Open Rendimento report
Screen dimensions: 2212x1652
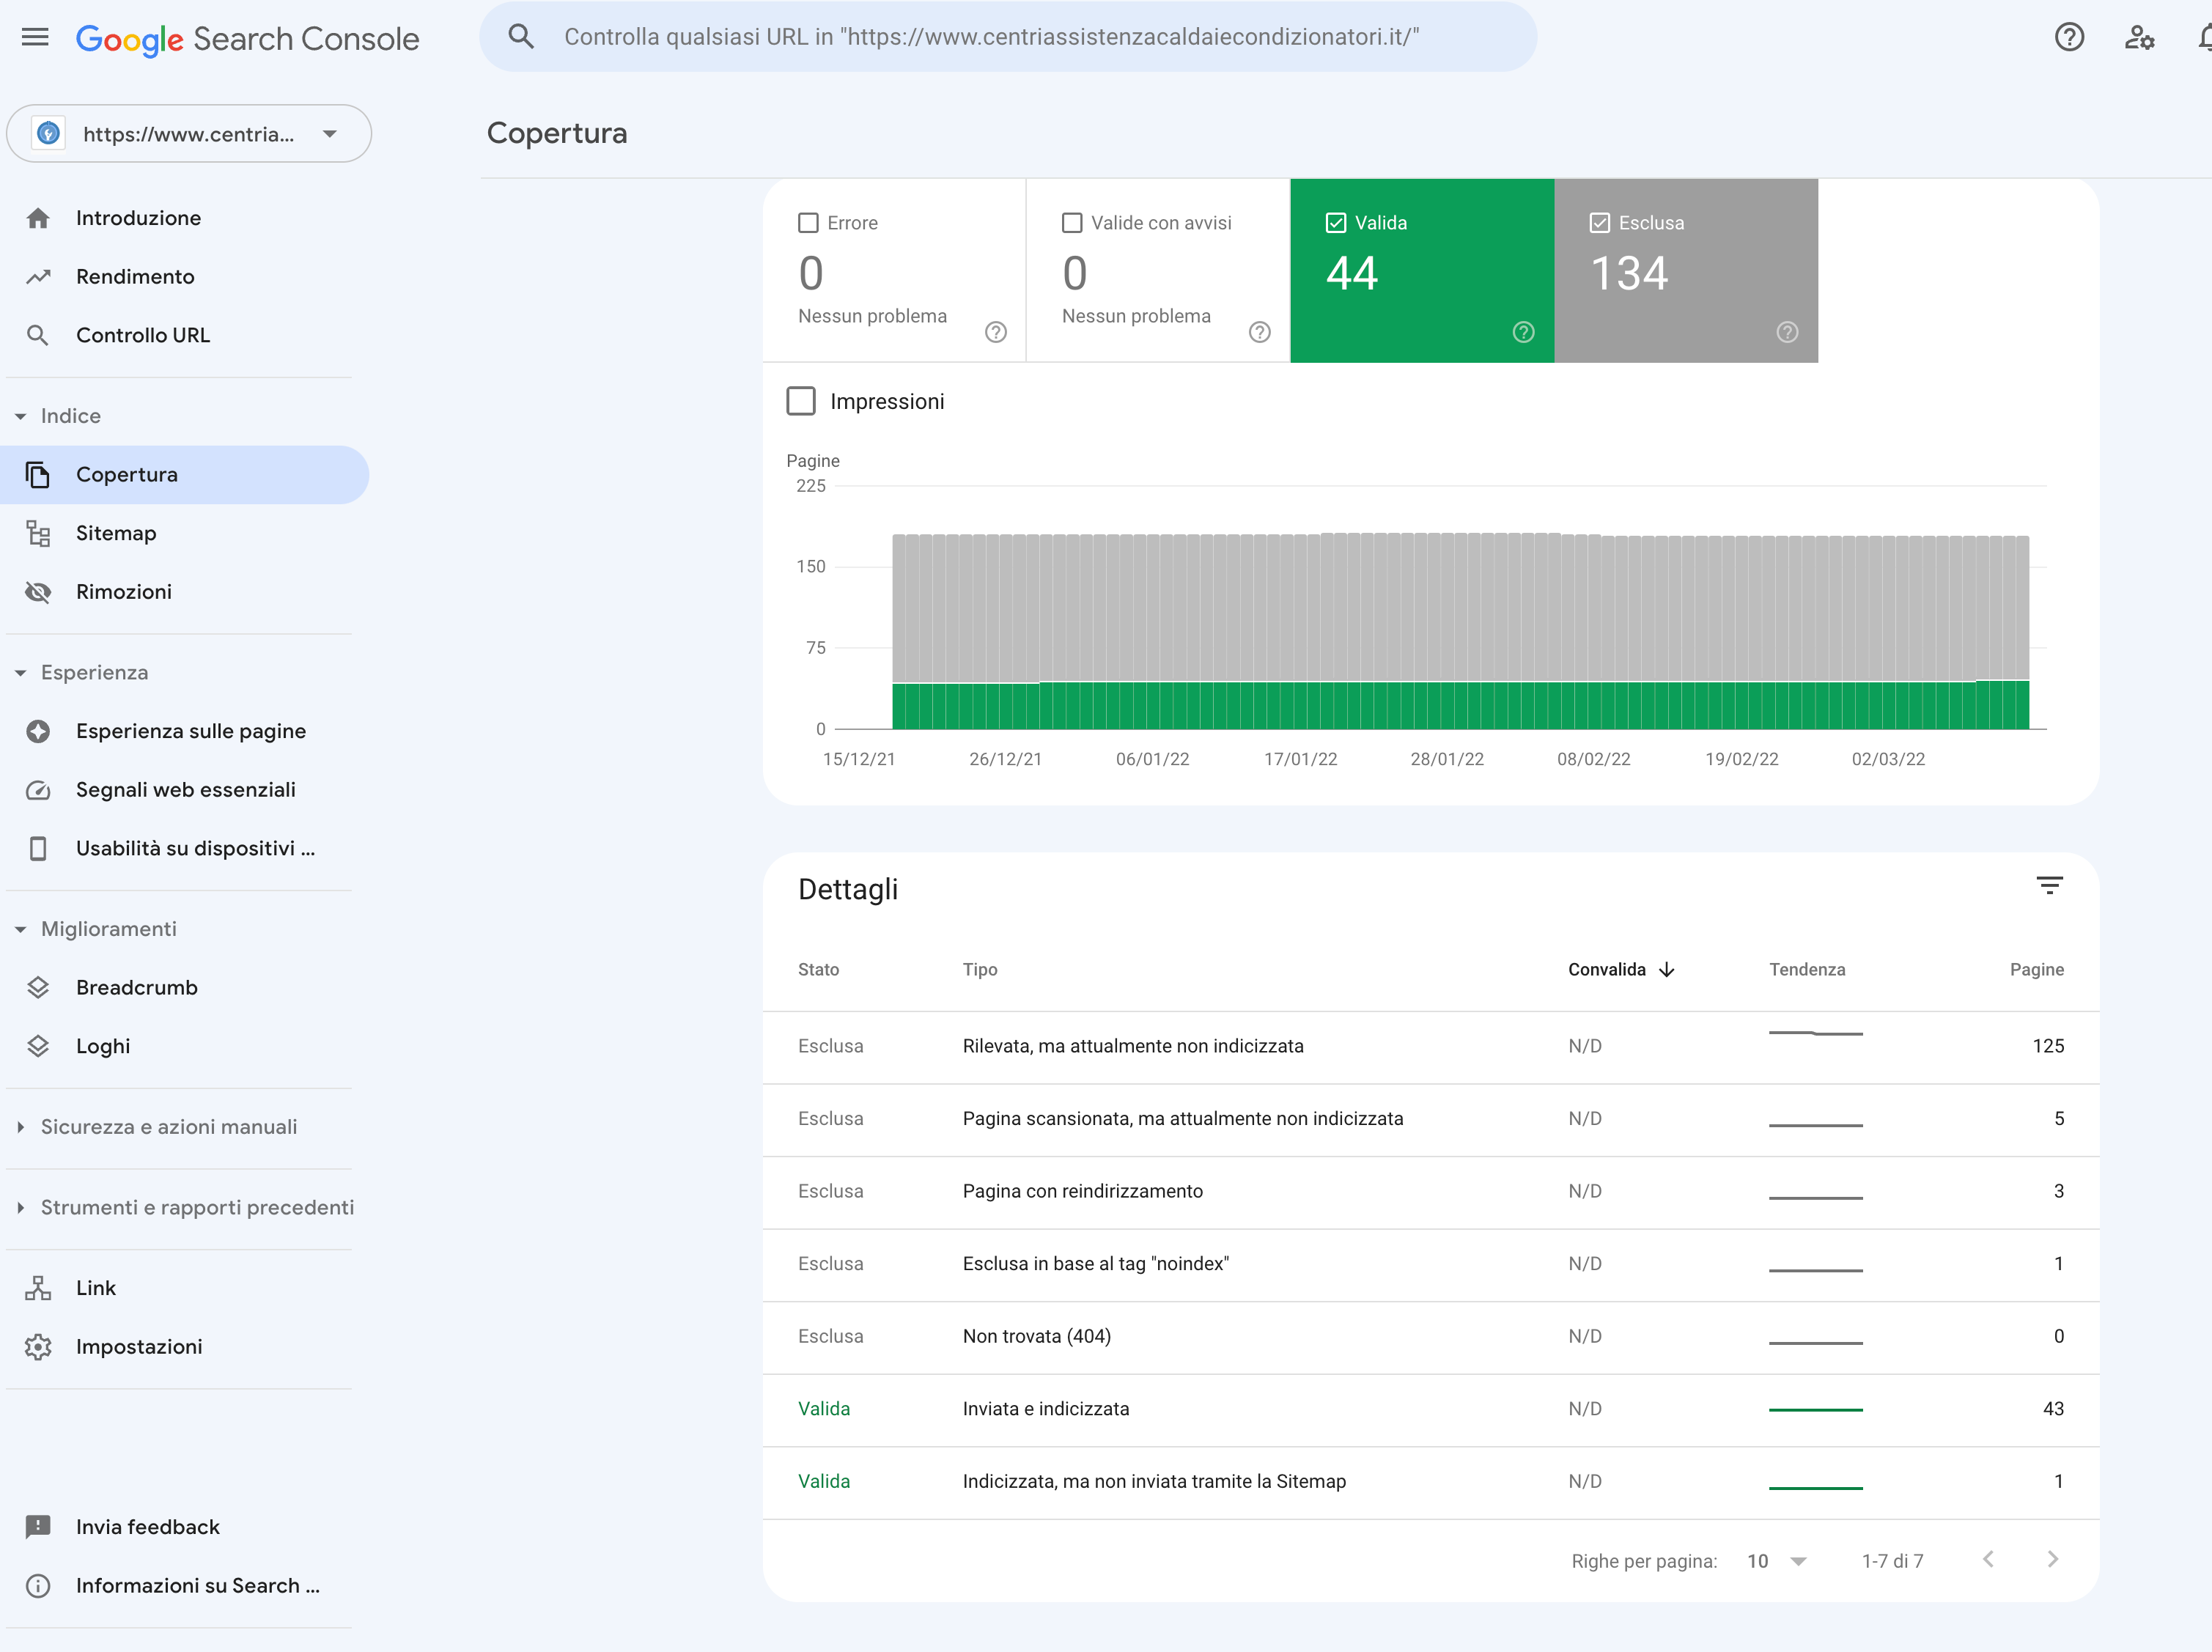click(x=135, y=277)
